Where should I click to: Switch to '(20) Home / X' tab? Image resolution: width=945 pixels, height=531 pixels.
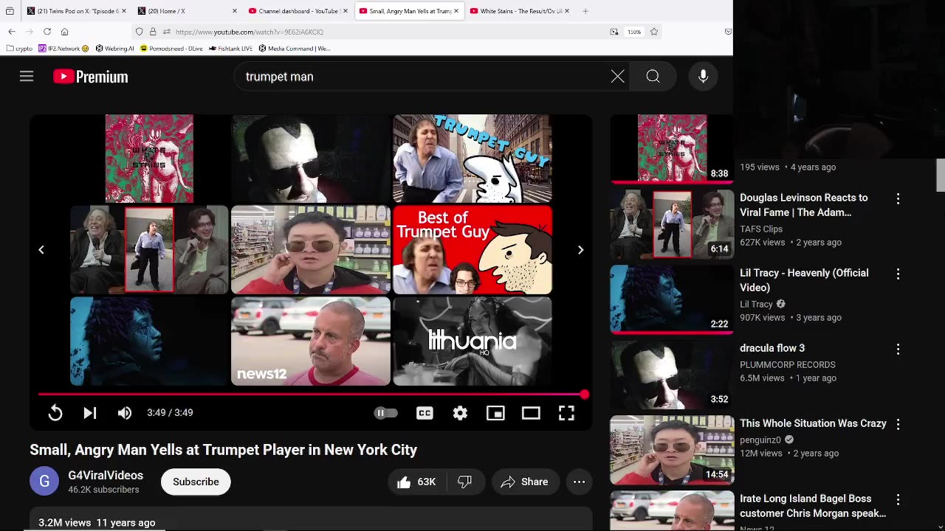pos(188,11)
